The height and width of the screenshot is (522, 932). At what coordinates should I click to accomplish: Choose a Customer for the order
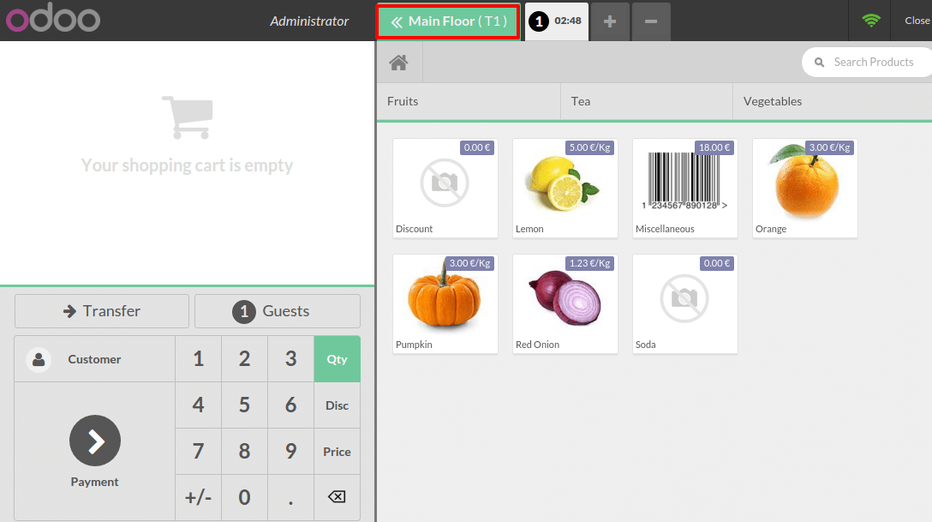(x=94, y=359)
